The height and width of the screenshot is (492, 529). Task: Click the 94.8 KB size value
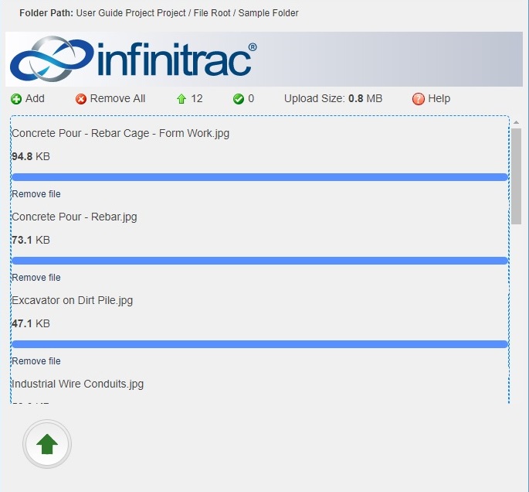31,156
